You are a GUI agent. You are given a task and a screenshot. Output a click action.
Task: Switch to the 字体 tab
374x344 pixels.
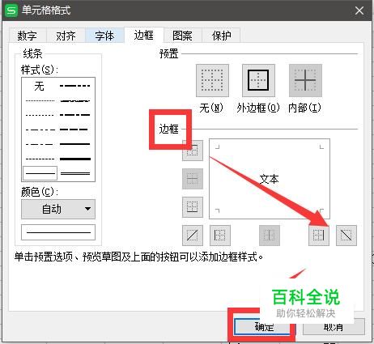104,36
